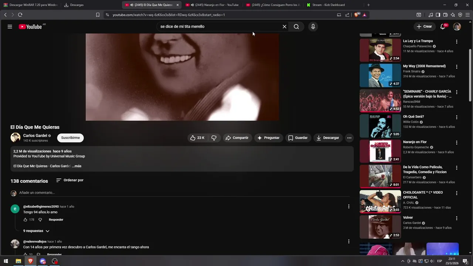Click the Preguntar button
473x266 pixels.
pyautogui.click(x=269, y=138)
